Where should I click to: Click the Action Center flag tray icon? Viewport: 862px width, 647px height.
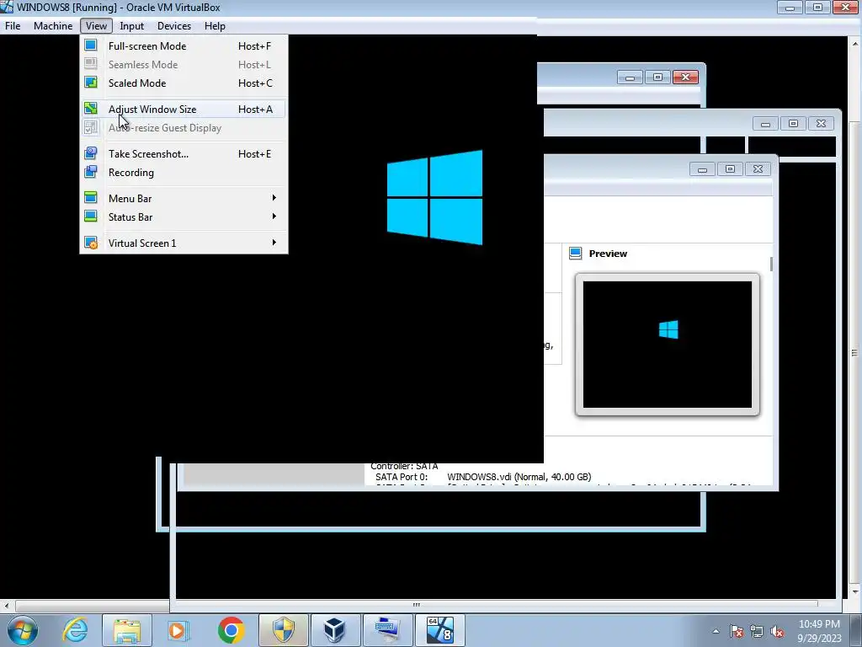pos(737,631)
